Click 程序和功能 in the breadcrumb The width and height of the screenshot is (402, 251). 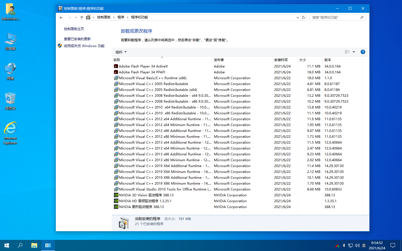click(x=140, y=17)
